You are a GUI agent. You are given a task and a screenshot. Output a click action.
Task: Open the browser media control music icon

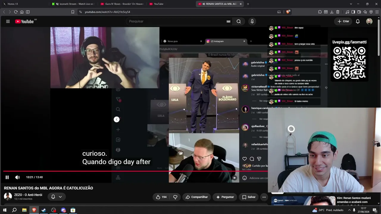point(347,12)
